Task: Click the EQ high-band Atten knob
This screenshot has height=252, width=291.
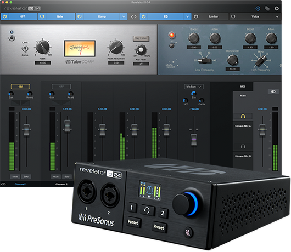Action: pos(271,38)
